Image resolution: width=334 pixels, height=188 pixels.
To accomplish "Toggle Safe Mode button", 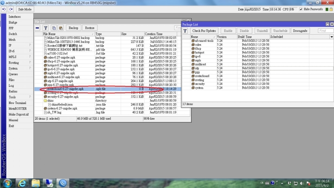I will (25, 9).
